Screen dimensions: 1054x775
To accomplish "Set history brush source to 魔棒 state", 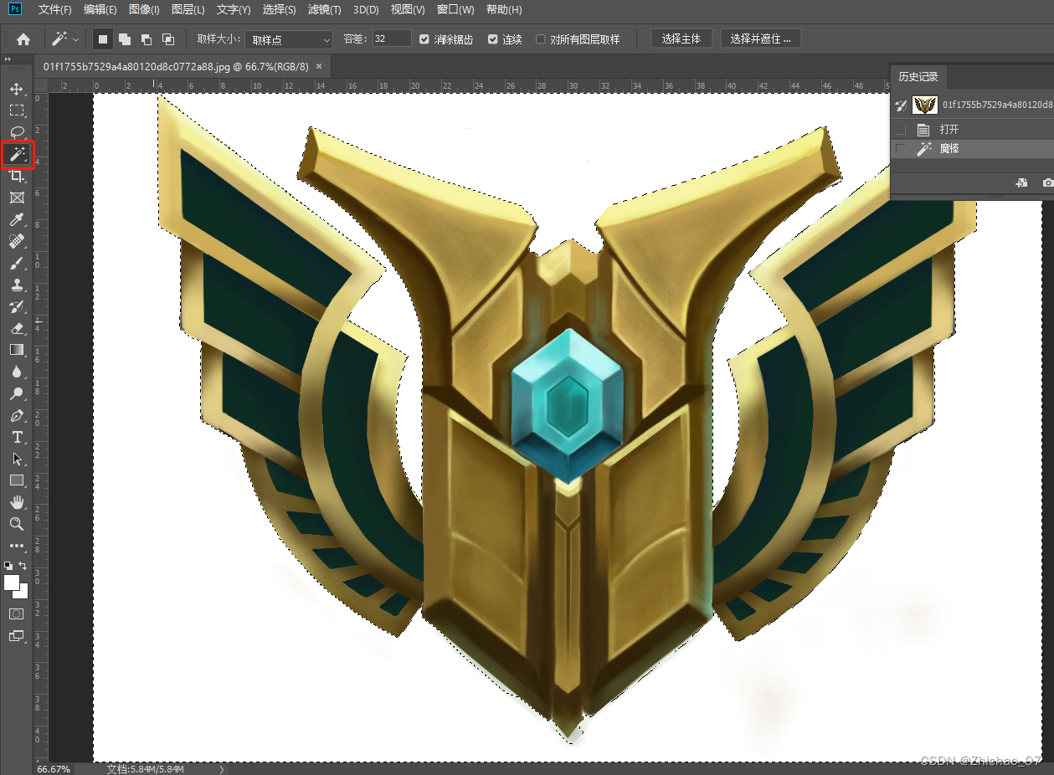I will click(901, 149).
